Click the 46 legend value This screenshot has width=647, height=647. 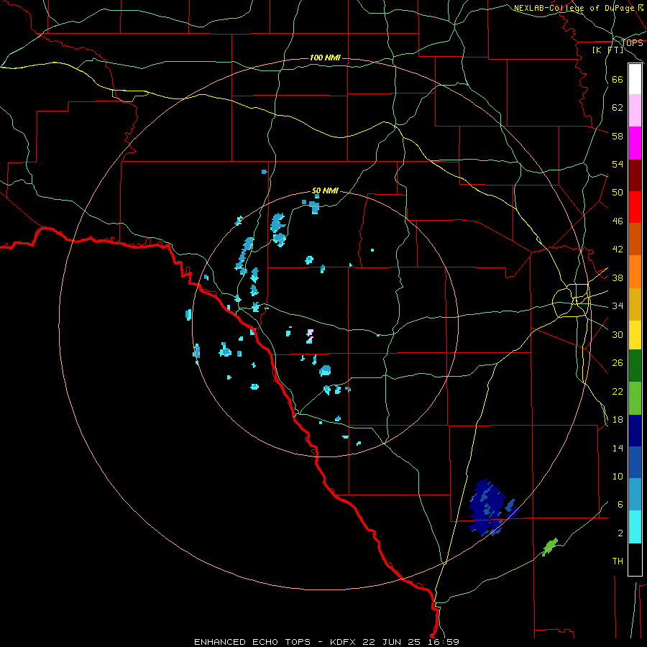[618, 221]
